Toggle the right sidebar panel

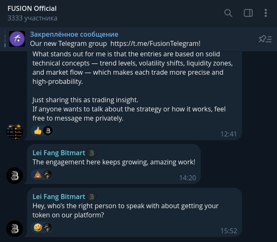coord(248,13)
